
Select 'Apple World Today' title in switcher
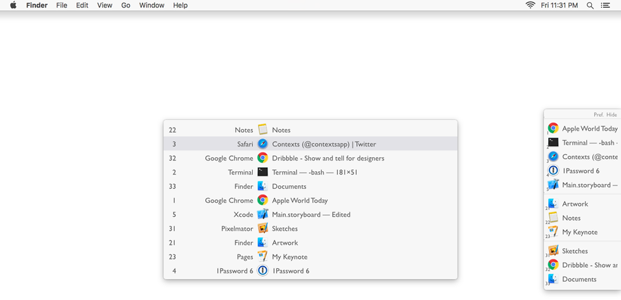click(300, 200)
